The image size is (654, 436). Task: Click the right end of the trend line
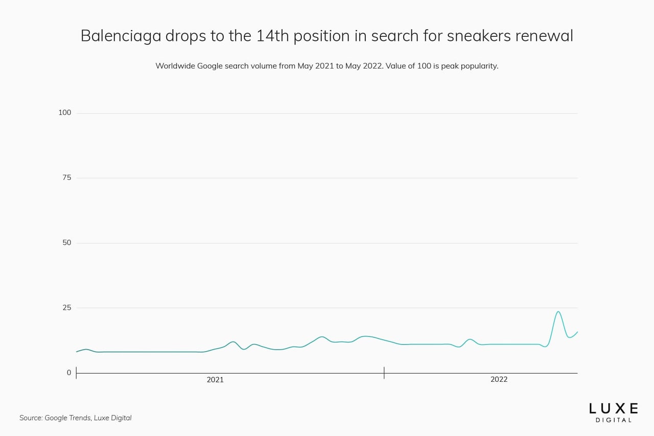click(577, 332)
